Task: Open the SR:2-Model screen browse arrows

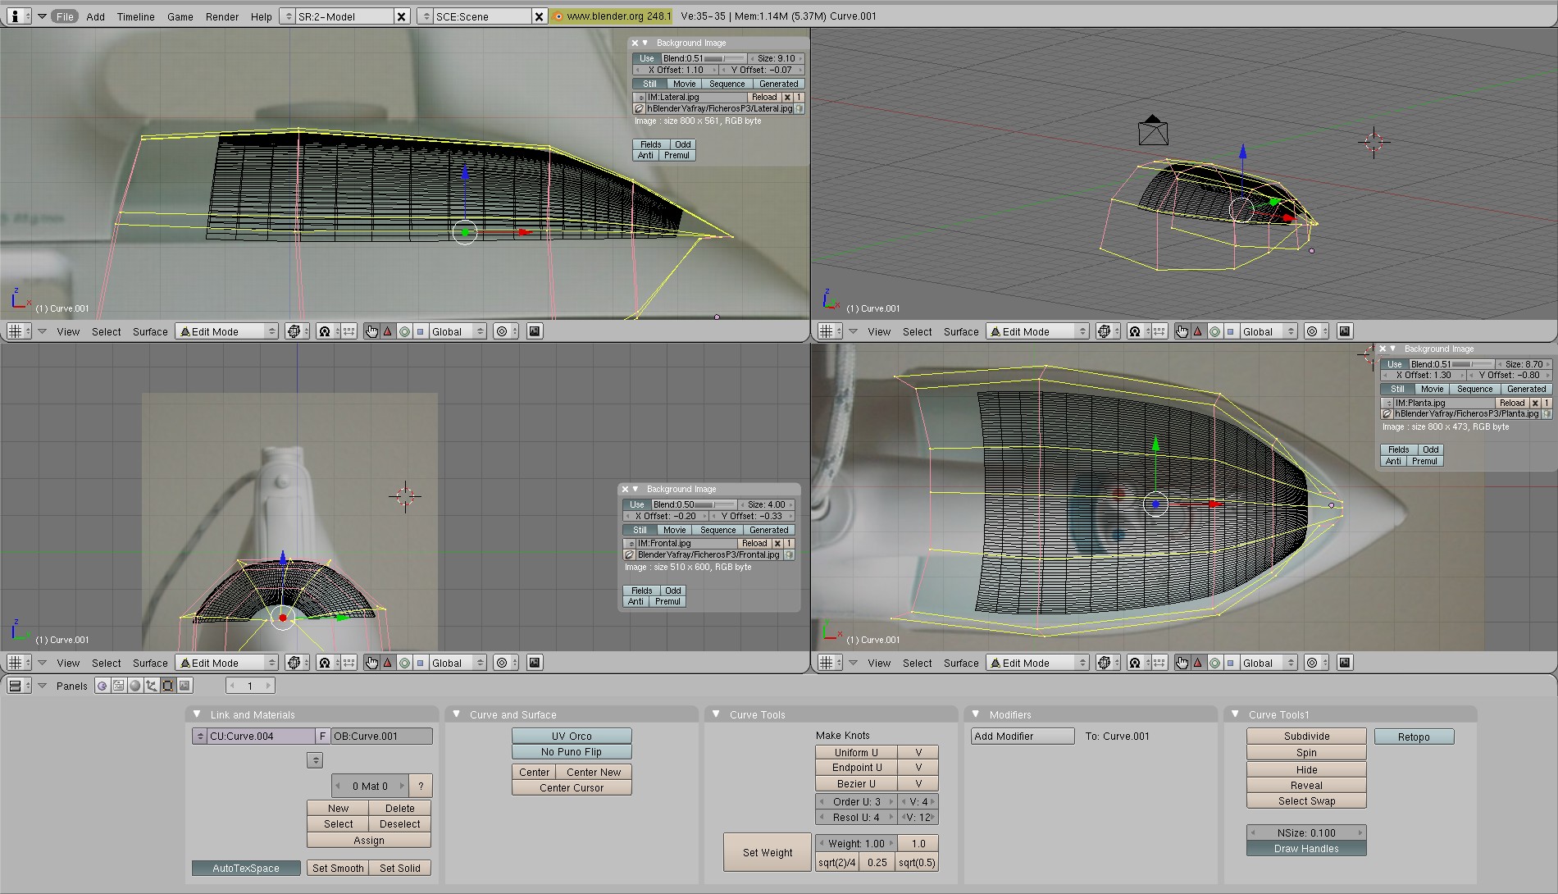Action: pyautogui.click(x=287, y=16)
